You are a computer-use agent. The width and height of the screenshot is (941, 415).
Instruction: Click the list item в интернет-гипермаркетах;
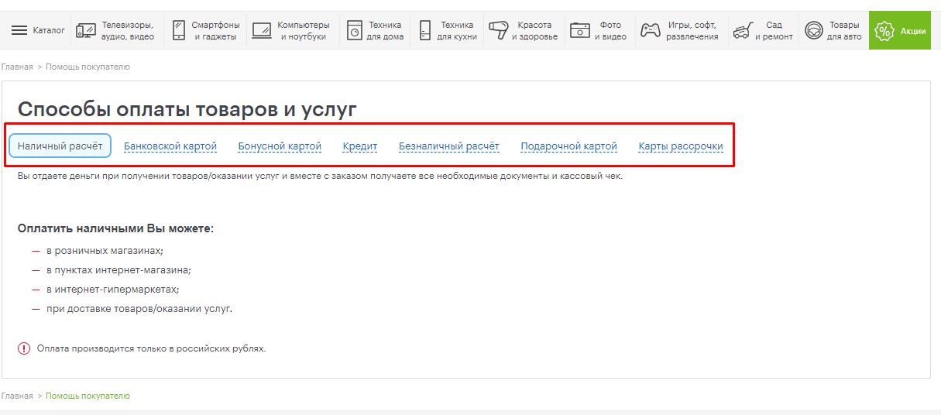tap(112, 290)
